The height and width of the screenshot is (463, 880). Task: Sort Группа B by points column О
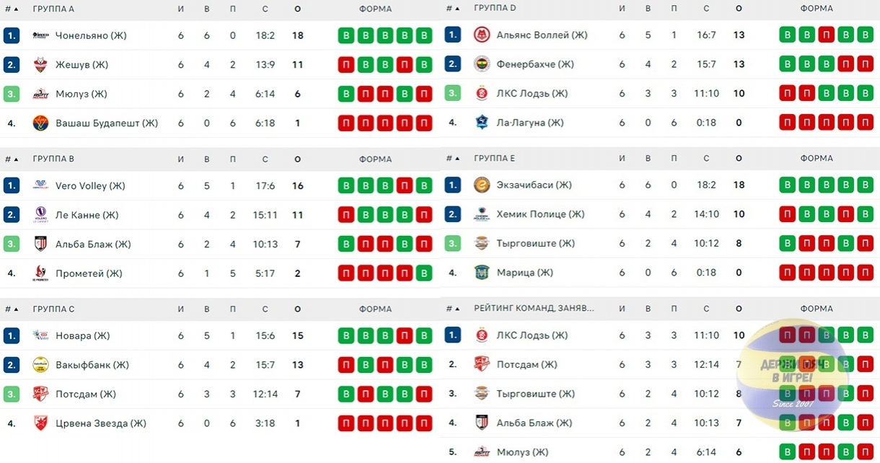click(298, 159)
